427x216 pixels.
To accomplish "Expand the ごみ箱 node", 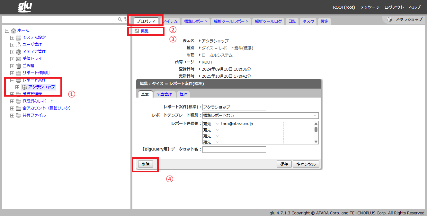I will [12, 66].
